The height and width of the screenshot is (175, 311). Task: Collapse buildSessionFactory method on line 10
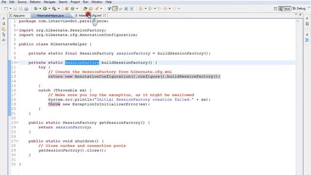[x=17, y=63]
